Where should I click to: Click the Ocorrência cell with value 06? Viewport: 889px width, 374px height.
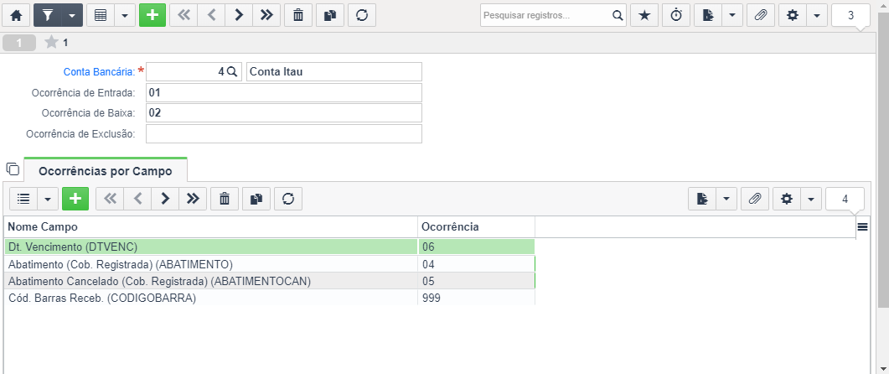tap(476, 247)
